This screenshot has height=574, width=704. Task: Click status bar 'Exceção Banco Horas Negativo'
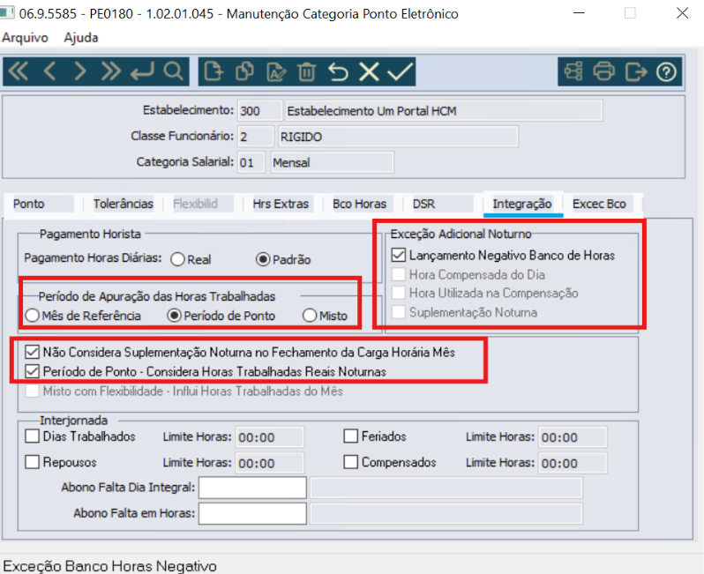point(110,566)
